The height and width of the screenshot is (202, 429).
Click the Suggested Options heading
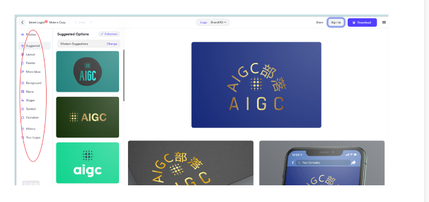[73, 34]
